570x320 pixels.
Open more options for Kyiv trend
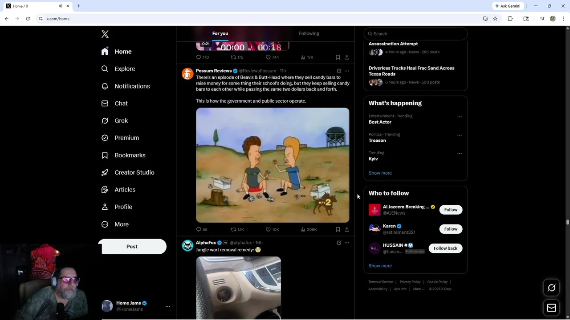460,154
